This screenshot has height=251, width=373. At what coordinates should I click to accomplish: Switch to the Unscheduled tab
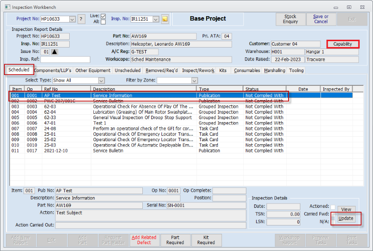point(128,71)
